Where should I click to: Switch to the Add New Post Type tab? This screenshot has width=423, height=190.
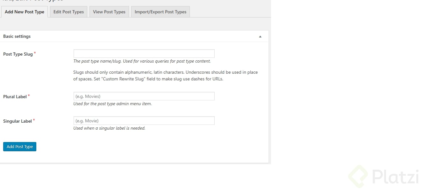pos(25,12)
